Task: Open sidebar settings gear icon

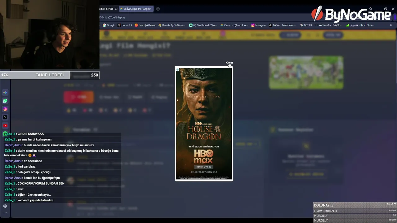Action: click(x=5, y=206)
